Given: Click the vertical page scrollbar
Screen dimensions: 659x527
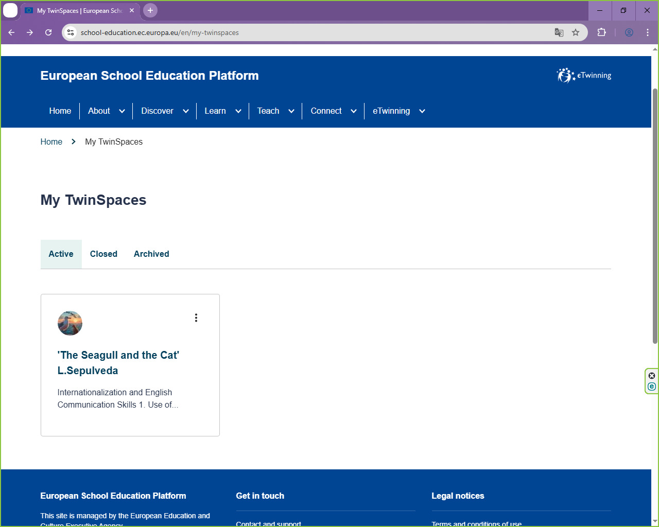Looking at the screenshot, I should [x=655, y=216].
